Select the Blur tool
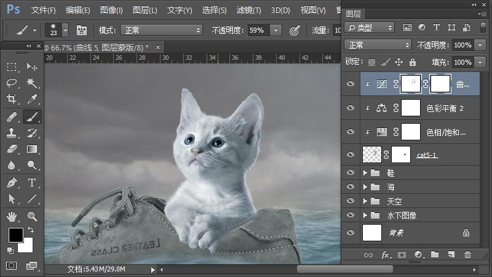492x277 pixels. pyautogui.click(x=12, y=165)
